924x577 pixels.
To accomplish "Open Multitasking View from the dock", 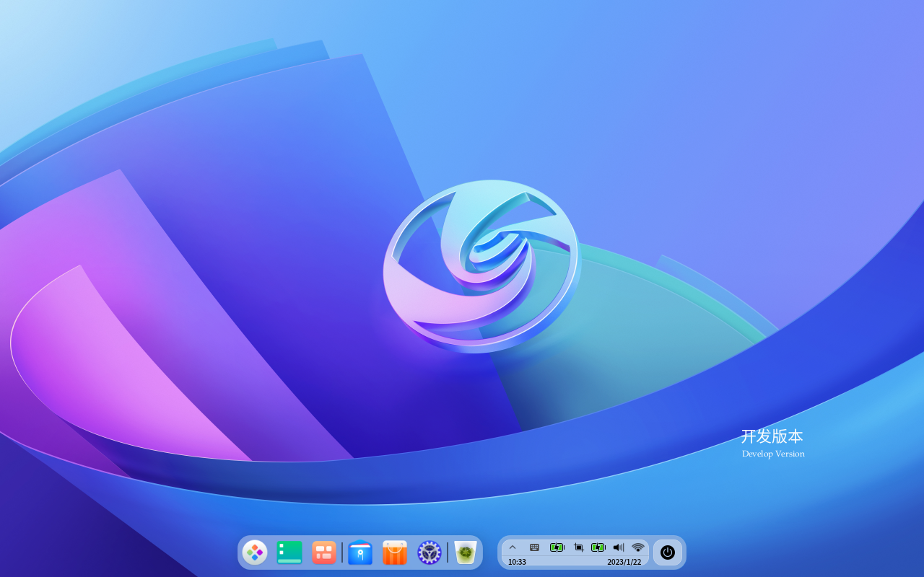I will 323,552.
